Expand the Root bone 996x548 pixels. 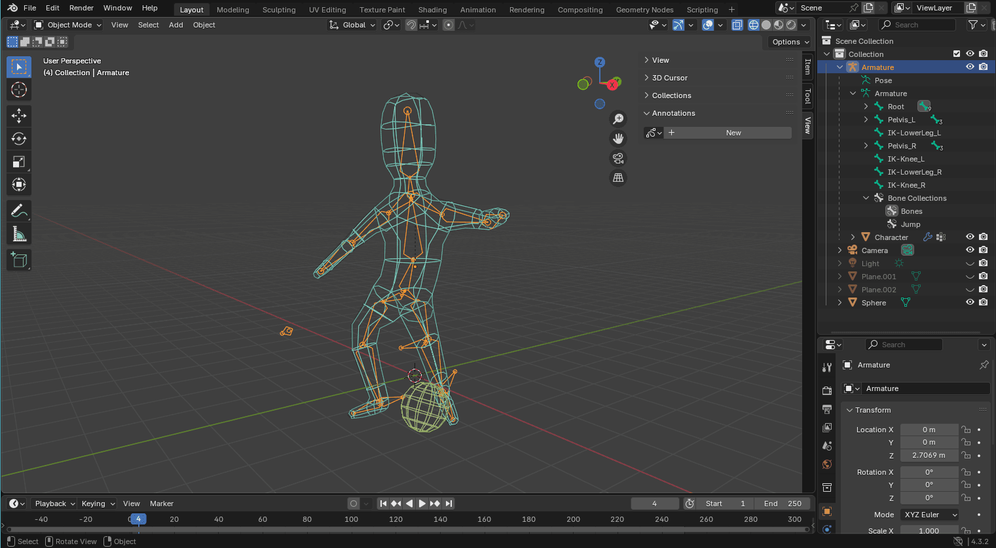866,107
